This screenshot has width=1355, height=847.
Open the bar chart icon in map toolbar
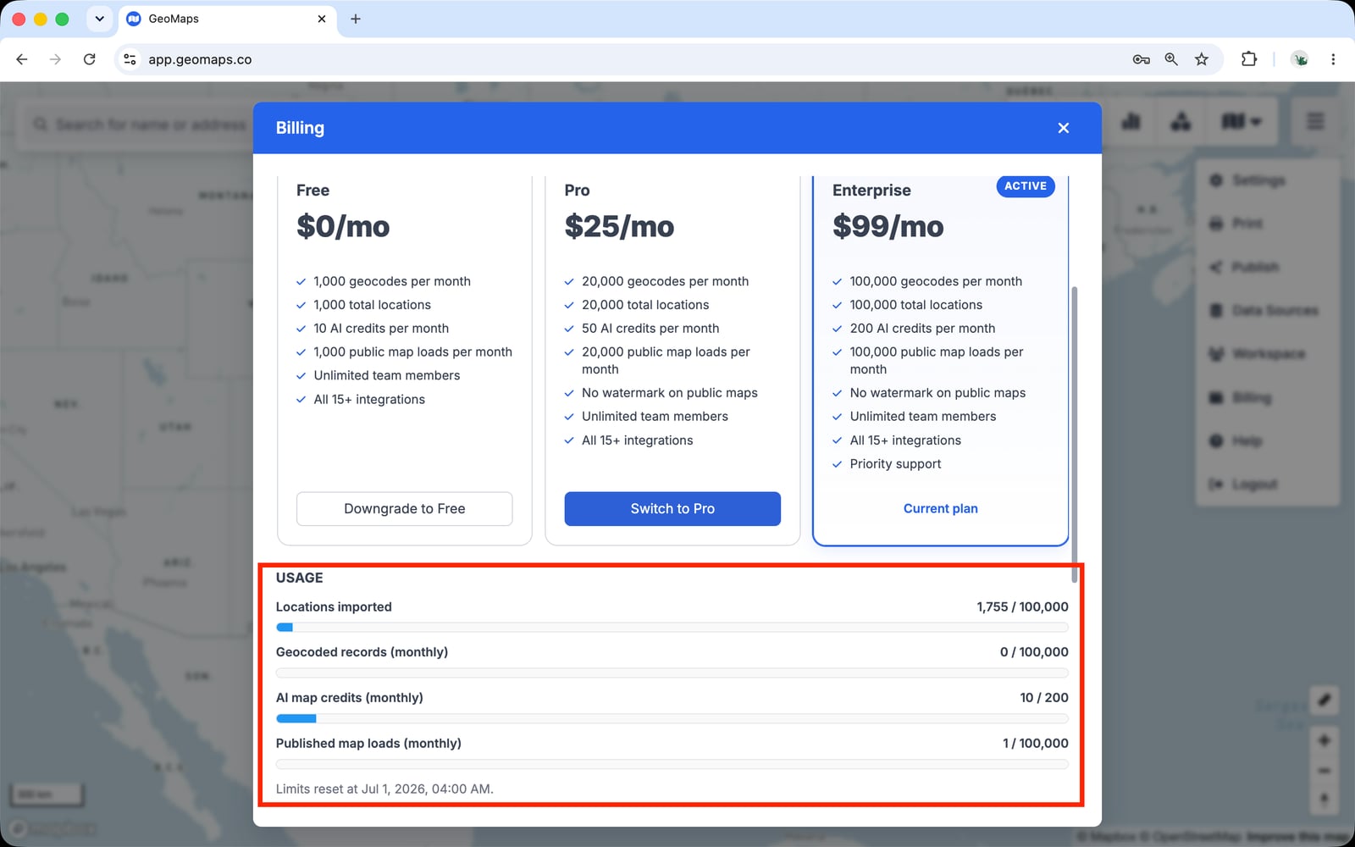[x=1131, y=122]
